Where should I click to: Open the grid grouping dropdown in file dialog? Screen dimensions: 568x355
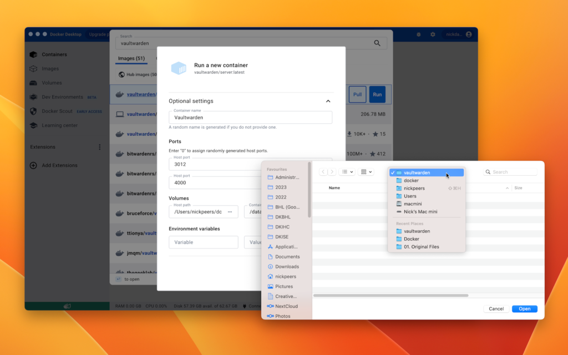(367, 172)
